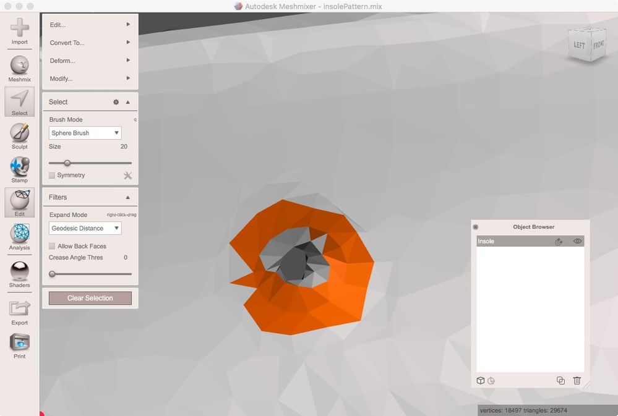Screen dimensions: 618x416
Task: Close the Object Browser panel
Action: point(476,227)
